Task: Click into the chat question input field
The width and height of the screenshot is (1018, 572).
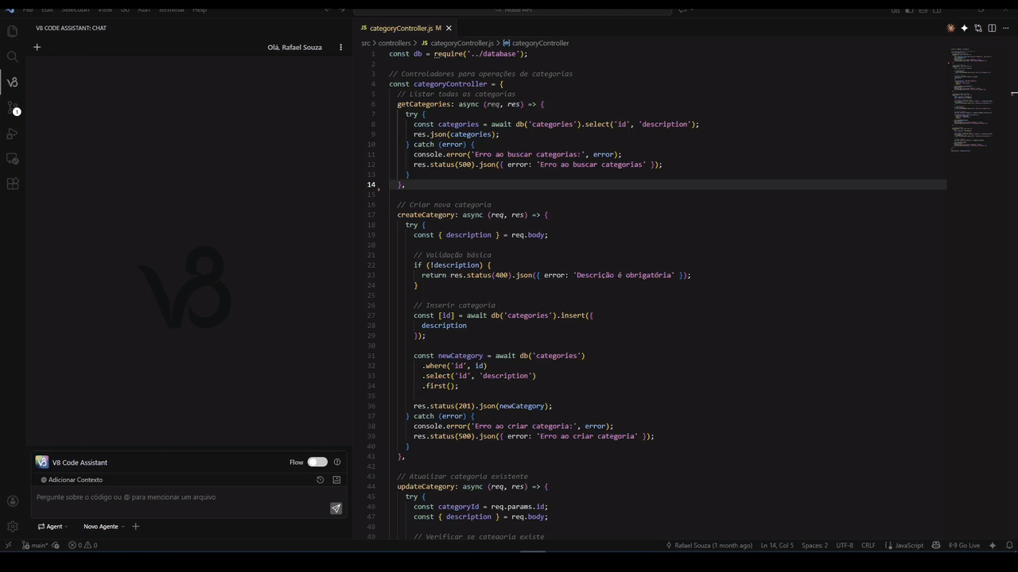Action: pyautogui.click(x=181, y=497)
